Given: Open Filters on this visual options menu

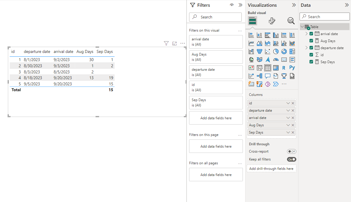Looking at the screenshot, I should [240, 30].
